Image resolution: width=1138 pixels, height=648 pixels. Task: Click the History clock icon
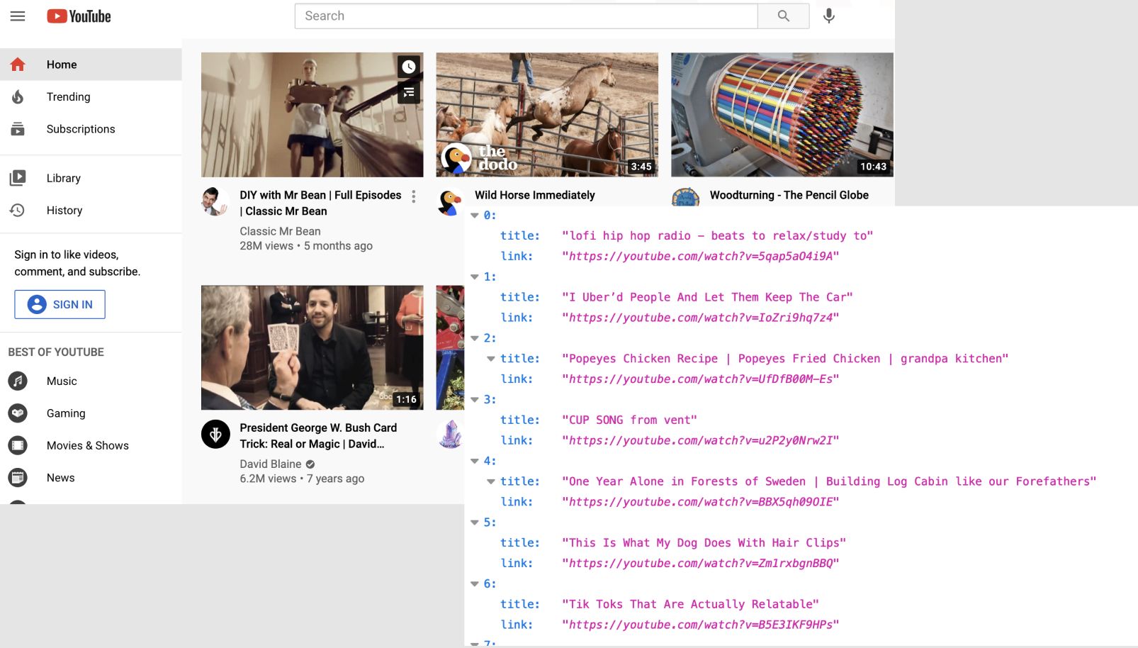pos(18,211)
